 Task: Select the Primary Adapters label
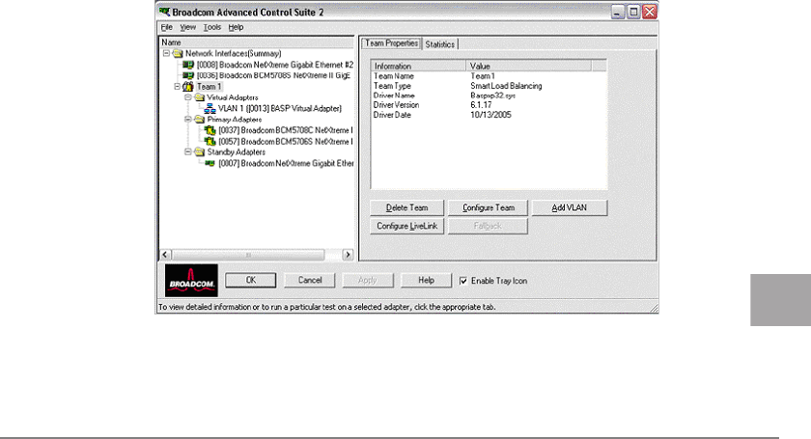pos(235,120)
